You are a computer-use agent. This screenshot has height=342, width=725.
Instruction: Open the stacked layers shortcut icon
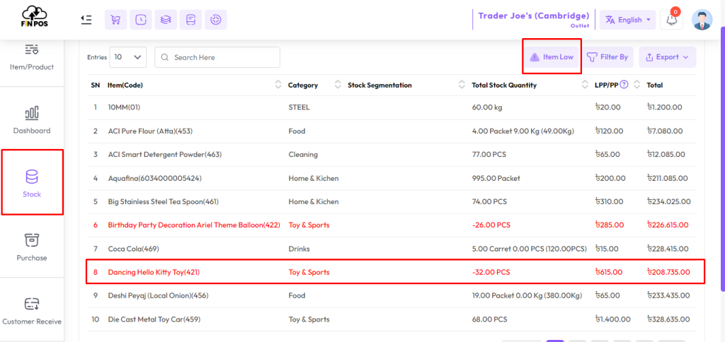[x=166, y=20]
